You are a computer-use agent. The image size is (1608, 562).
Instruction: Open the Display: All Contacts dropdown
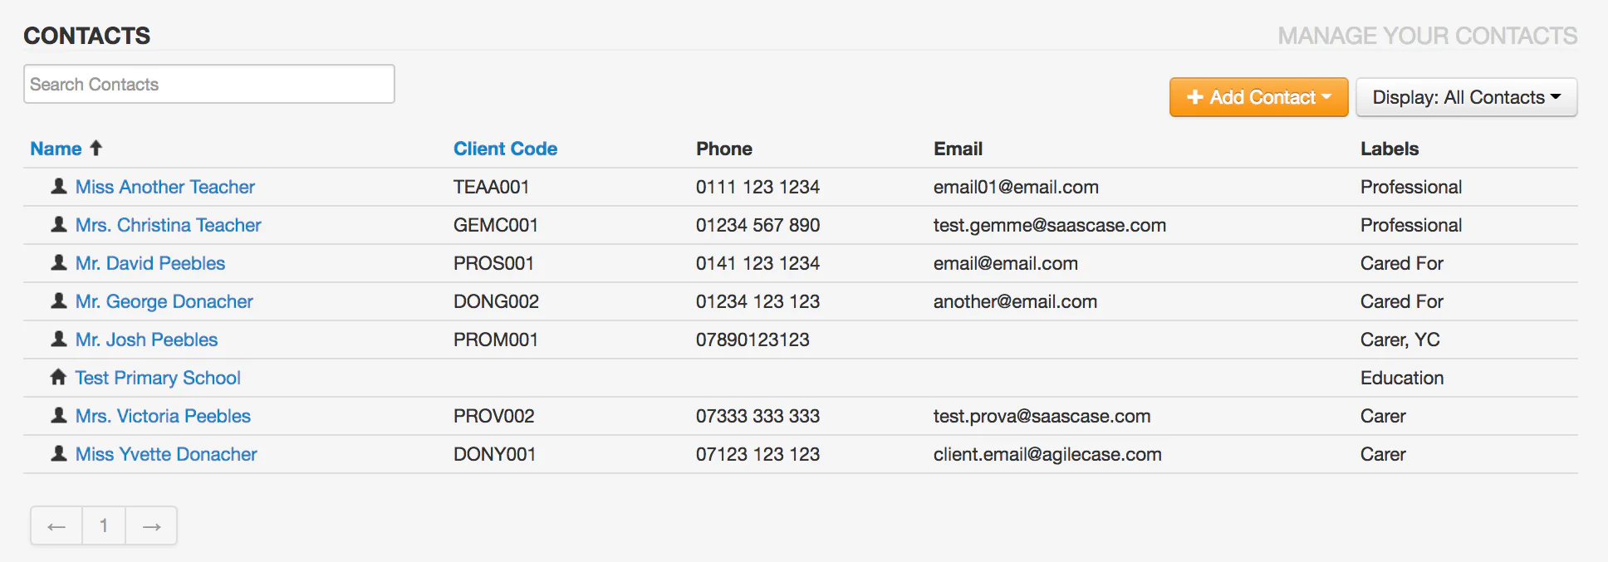click(x=1466, y=97)
